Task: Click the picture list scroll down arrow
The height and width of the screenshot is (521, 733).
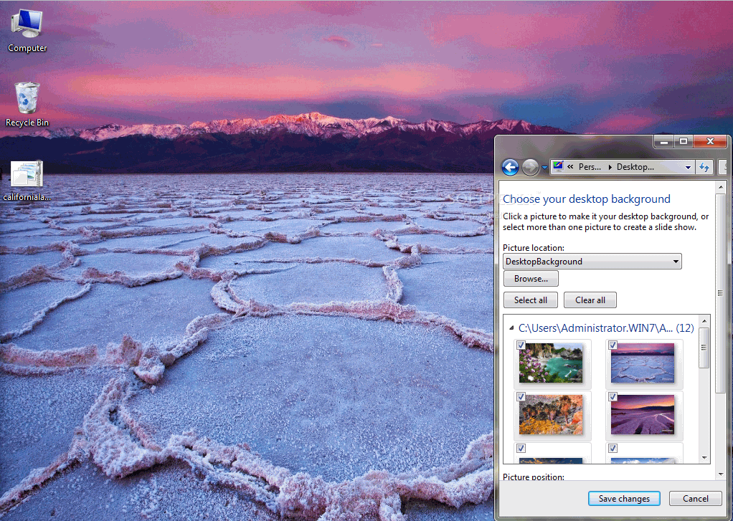Action: (x=704, y=458)
